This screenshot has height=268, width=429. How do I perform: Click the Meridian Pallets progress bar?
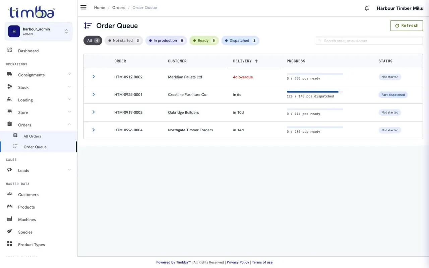pos(315,74)
